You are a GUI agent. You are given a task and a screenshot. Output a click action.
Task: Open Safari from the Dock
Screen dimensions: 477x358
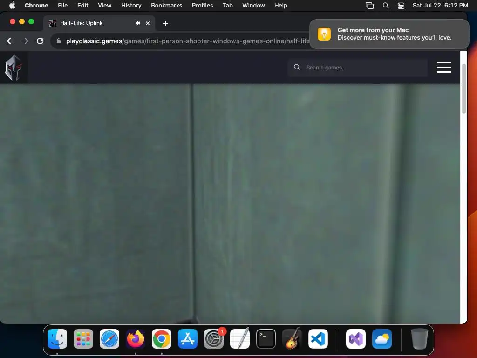click(x=109, y=339)
